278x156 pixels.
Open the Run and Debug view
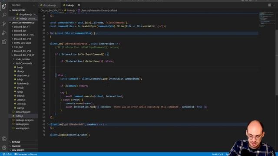click(4, 33)
